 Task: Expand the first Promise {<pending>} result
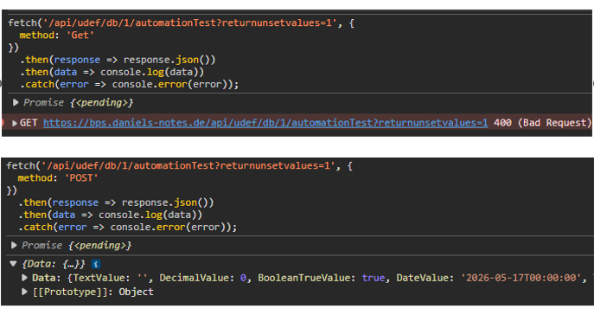point(16,102)
